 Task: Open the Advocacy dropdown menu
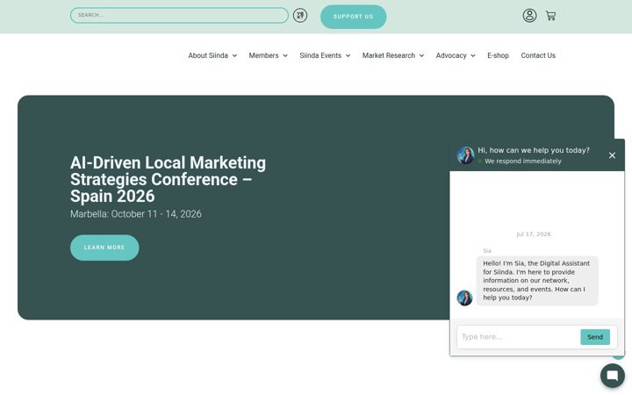coord(456,55)
